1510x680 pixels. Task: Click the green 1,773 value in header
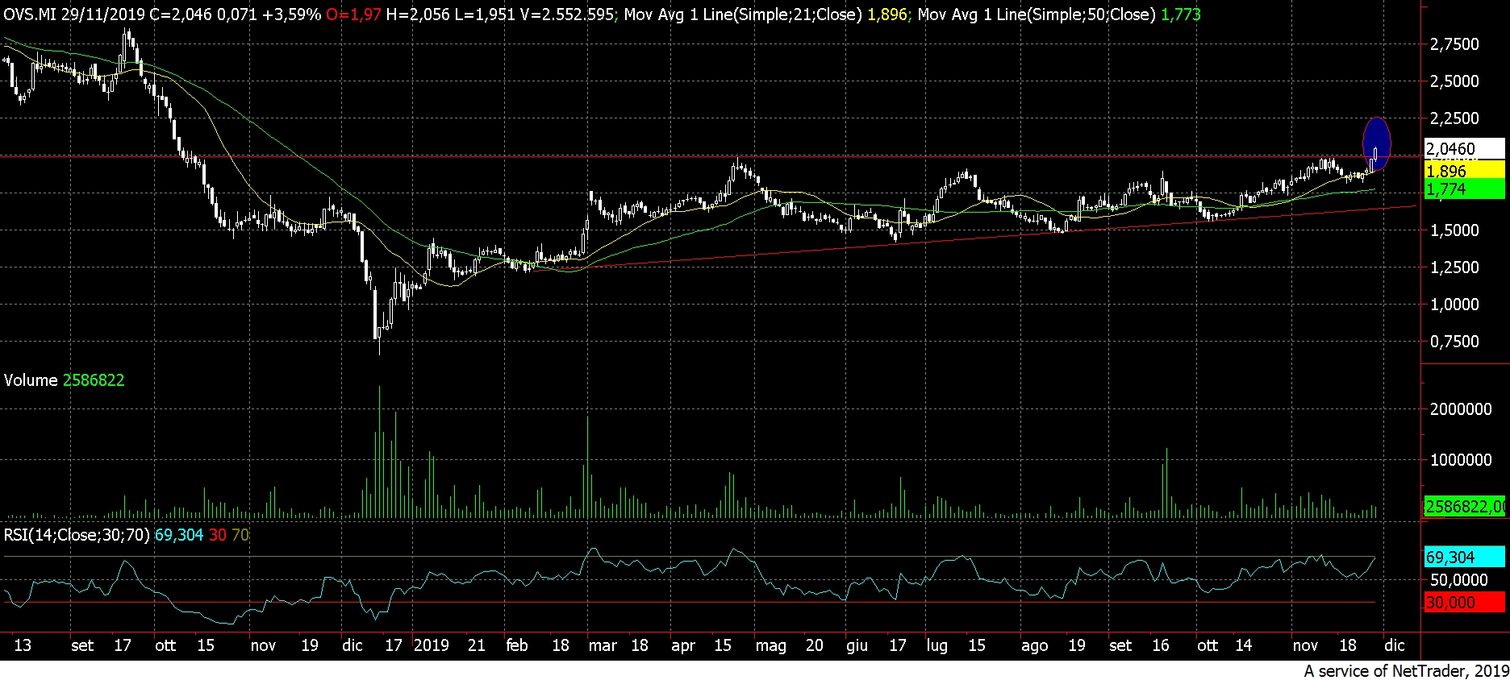(x=1181, y=15)
